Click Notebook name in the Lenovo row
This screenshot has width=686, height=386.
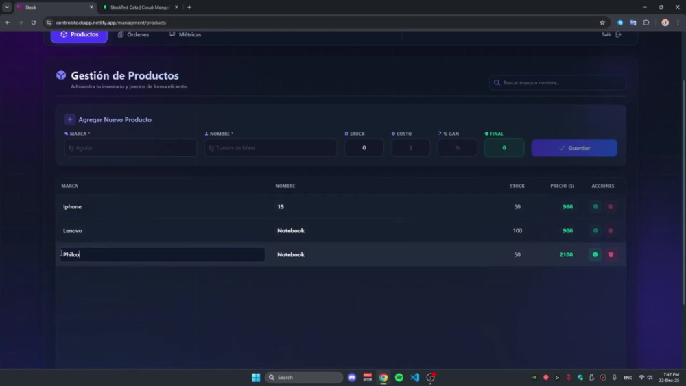pyautogui.click(x=290, y=231)
